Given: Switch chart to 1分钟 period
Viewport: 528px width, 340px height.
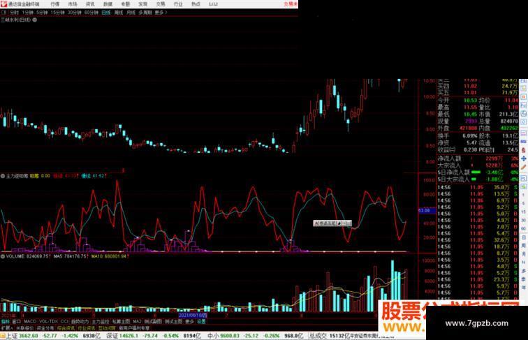Looking at the screenshot, I should (x=27, y=13).
